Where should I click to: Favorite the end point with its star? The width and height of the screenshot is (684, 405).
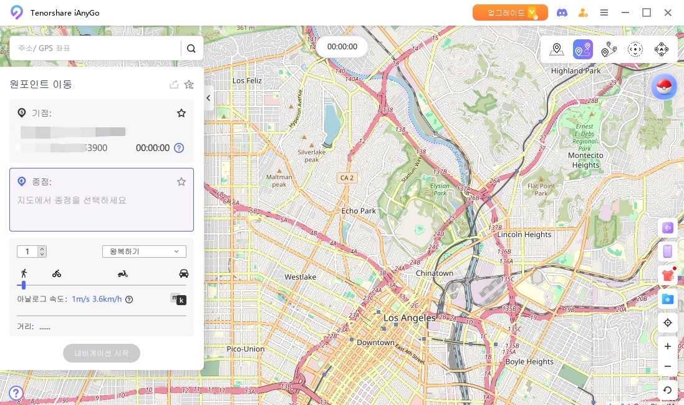pos(181,182)
